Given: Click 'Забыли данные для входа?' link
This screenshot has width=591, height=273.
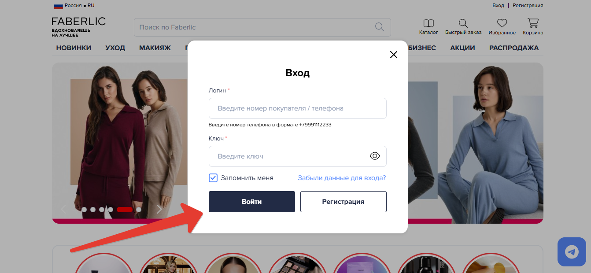Looking at the screenshot, I should 342,178.
